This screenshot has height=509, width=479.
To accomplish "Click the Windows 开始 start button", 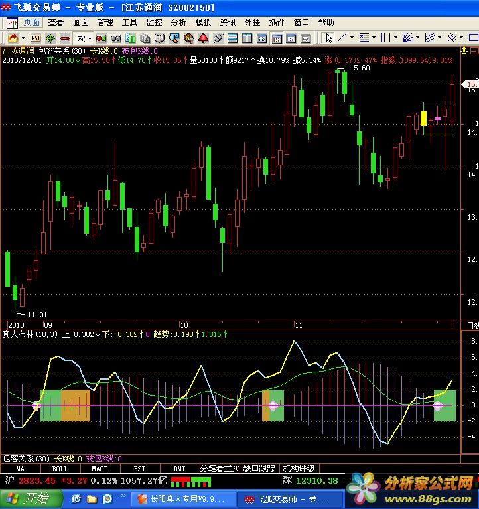I will click(x=31, y=499).
